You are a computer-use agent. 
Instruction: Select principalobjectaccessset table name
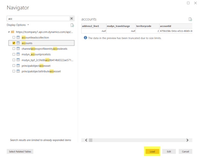36,66
